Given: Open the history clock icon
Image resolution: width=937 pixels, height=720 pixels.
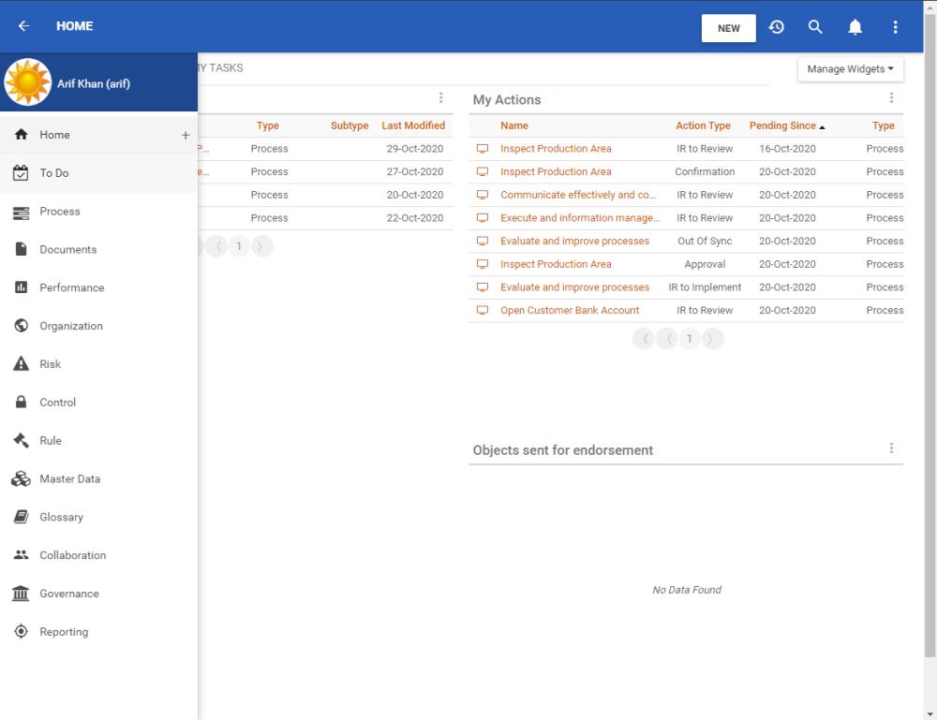Looking at the screenshot, I should click(x=776, y=27).
